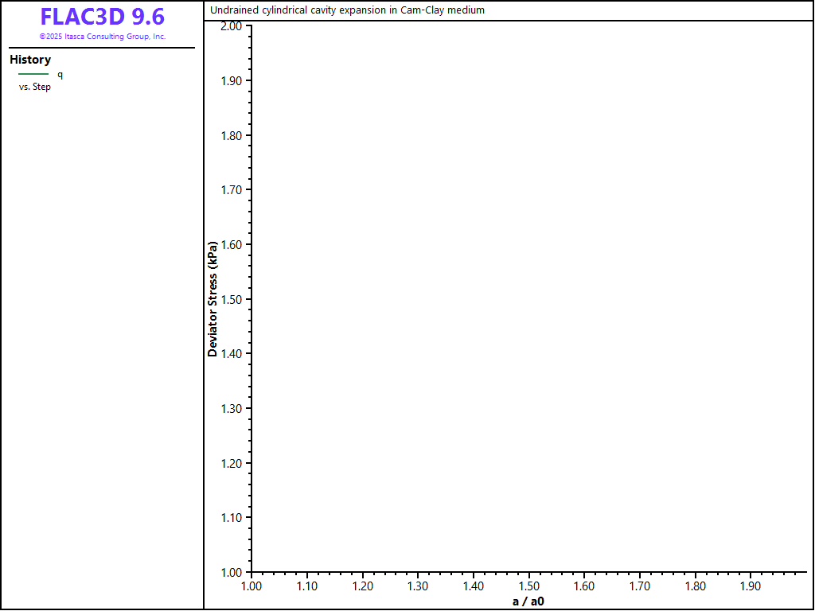Select the a / a0 axis label

[528, 601]
